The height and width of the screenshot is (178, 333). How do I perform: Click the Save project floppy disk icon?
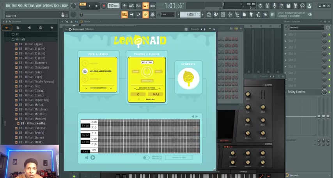tap(288, 6)
